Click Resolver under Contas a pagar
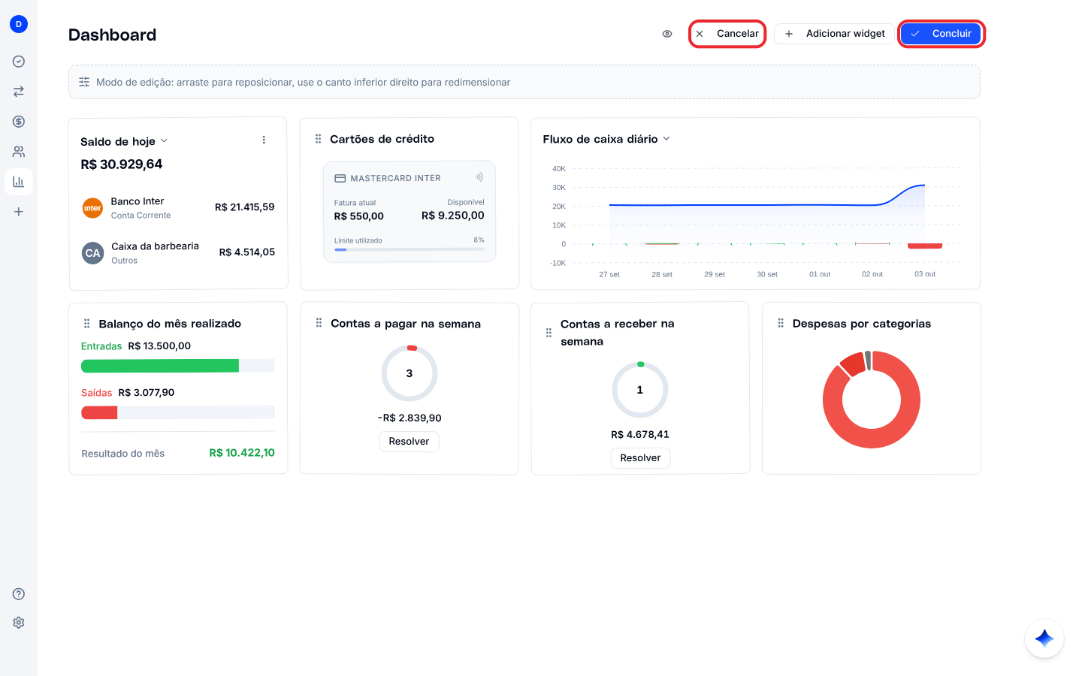 pyautogui.click(x=410, y=442)
